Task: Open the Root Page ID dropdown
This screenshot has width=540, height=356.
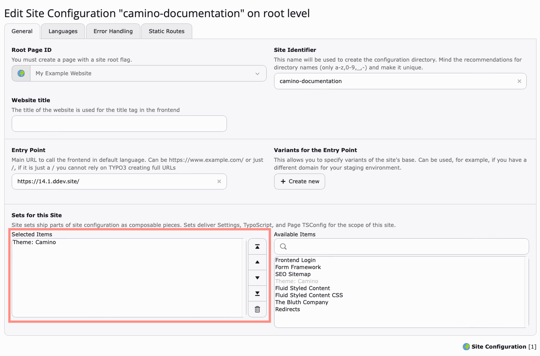Action: point(257,73)
